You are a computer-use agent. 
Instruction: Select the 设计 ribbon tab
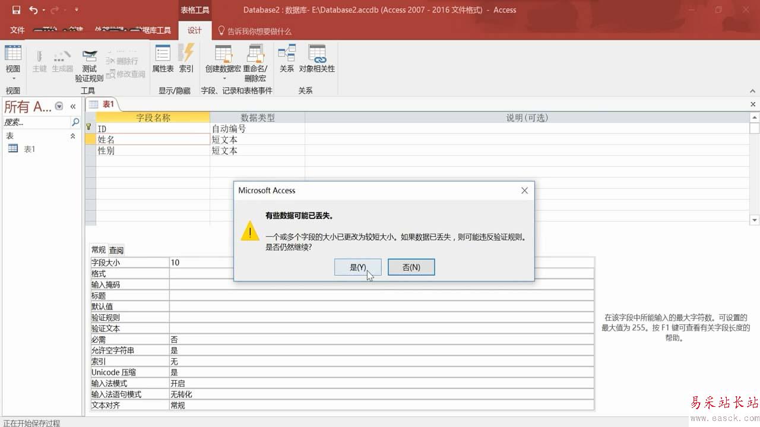coord(195,31)
